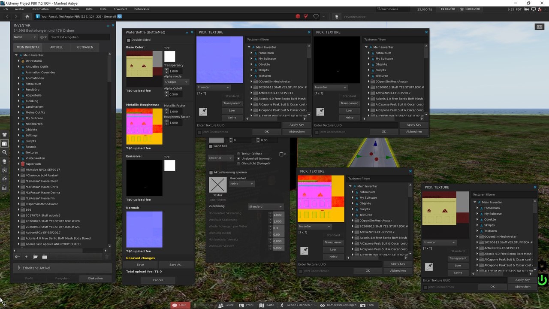Click the favorite heart icon in address bar
The width and height of the screenshot is (549, 309).
pos(316,16)
